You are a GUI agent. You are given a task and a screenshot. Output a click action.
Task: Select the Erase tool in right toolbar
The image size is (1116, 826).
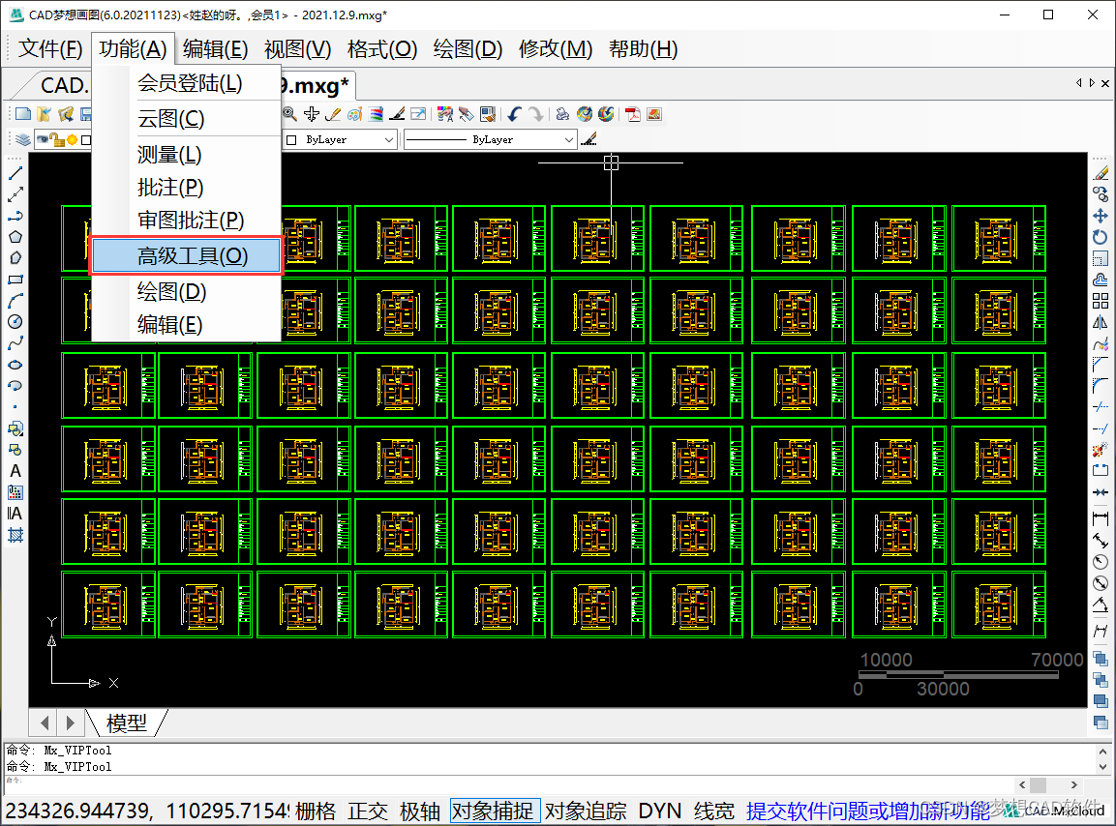1101,173
